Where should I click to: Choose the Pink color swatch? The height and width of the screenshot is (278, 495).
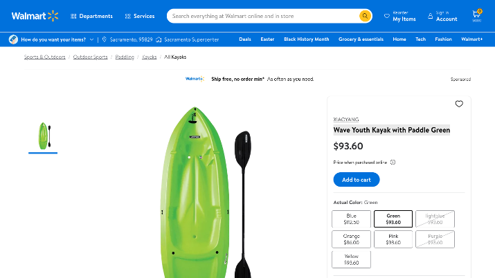click(393, 239)
